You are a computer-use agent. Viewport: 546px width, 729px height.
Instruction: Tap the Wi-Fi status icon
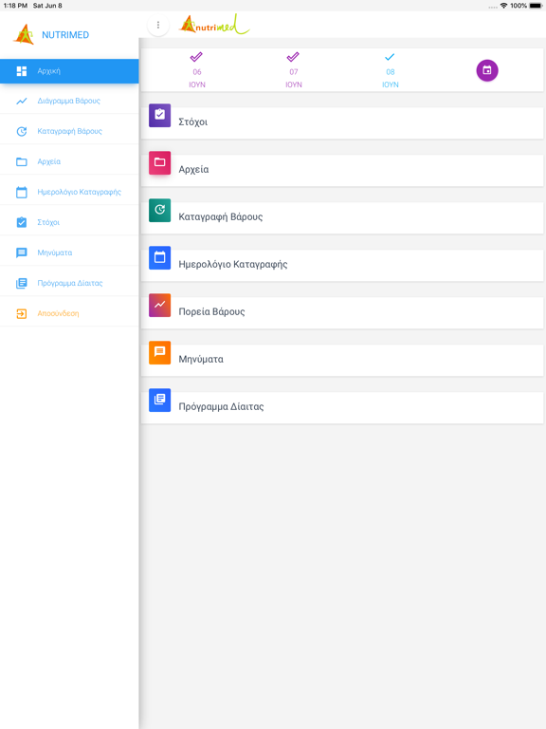click(x=503, y=6)
